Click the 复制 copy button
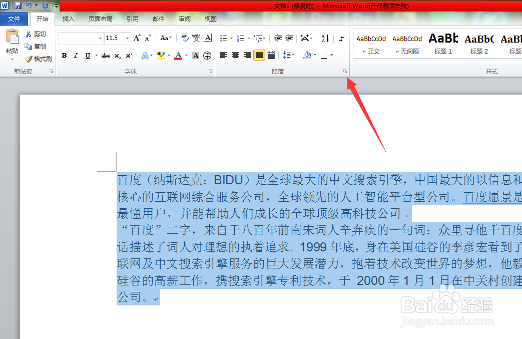The height and width of the screenshot is (339, 522). (36, 46)
